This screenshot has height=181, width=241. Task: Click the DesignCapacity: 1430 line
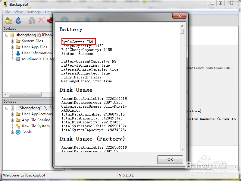[x=82, y=46]
